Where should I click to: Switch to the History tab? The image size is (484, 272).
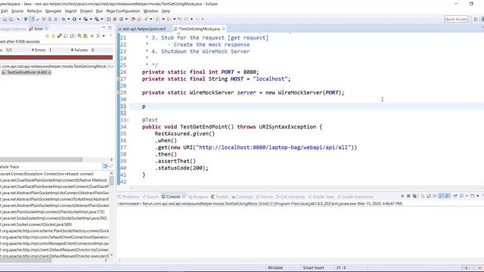(x=264, y=196)
